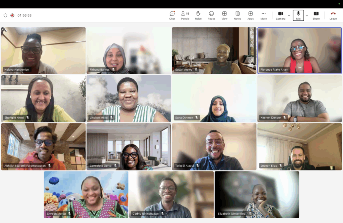This screenshot has height=223, width=343.
Task: Mute the microphone with Mic button
Action: point(298,15)
